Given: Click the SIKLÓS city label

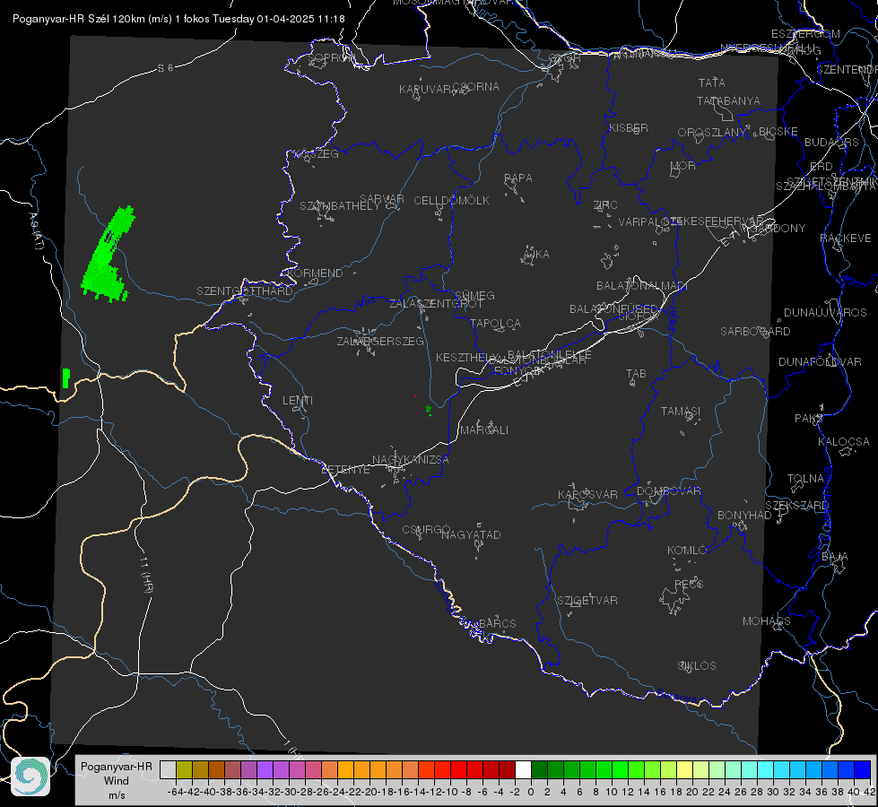Looking at the screenshot, I should point(697,666).
